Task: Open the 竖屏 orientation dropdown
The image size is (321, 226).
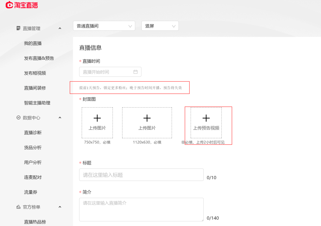Action: 160,26
